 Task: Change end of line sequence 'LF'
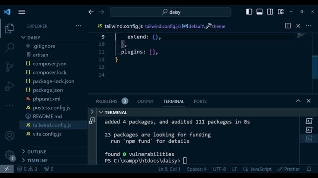(235, 169)
